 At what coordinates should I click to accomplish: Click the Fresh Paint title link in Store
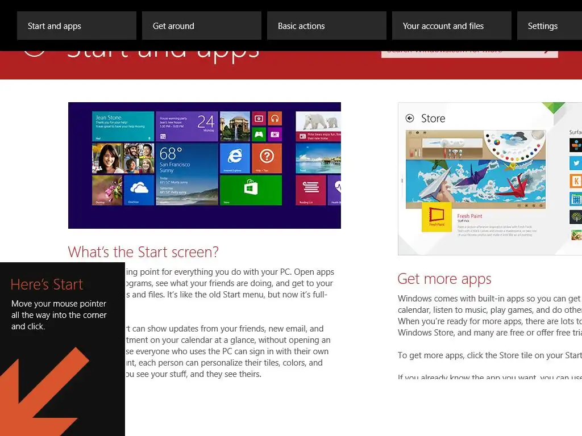click(469, 216)
